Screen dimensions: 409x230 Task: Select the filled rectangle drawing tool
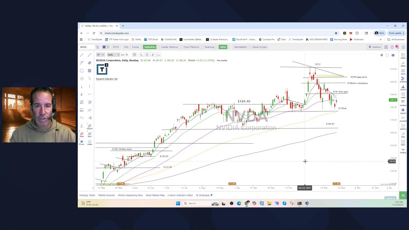pyautogui.click(x=89, y=71)
